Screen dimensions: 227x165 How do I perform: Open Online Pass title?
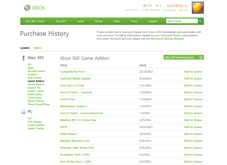[x=67, y=99]
